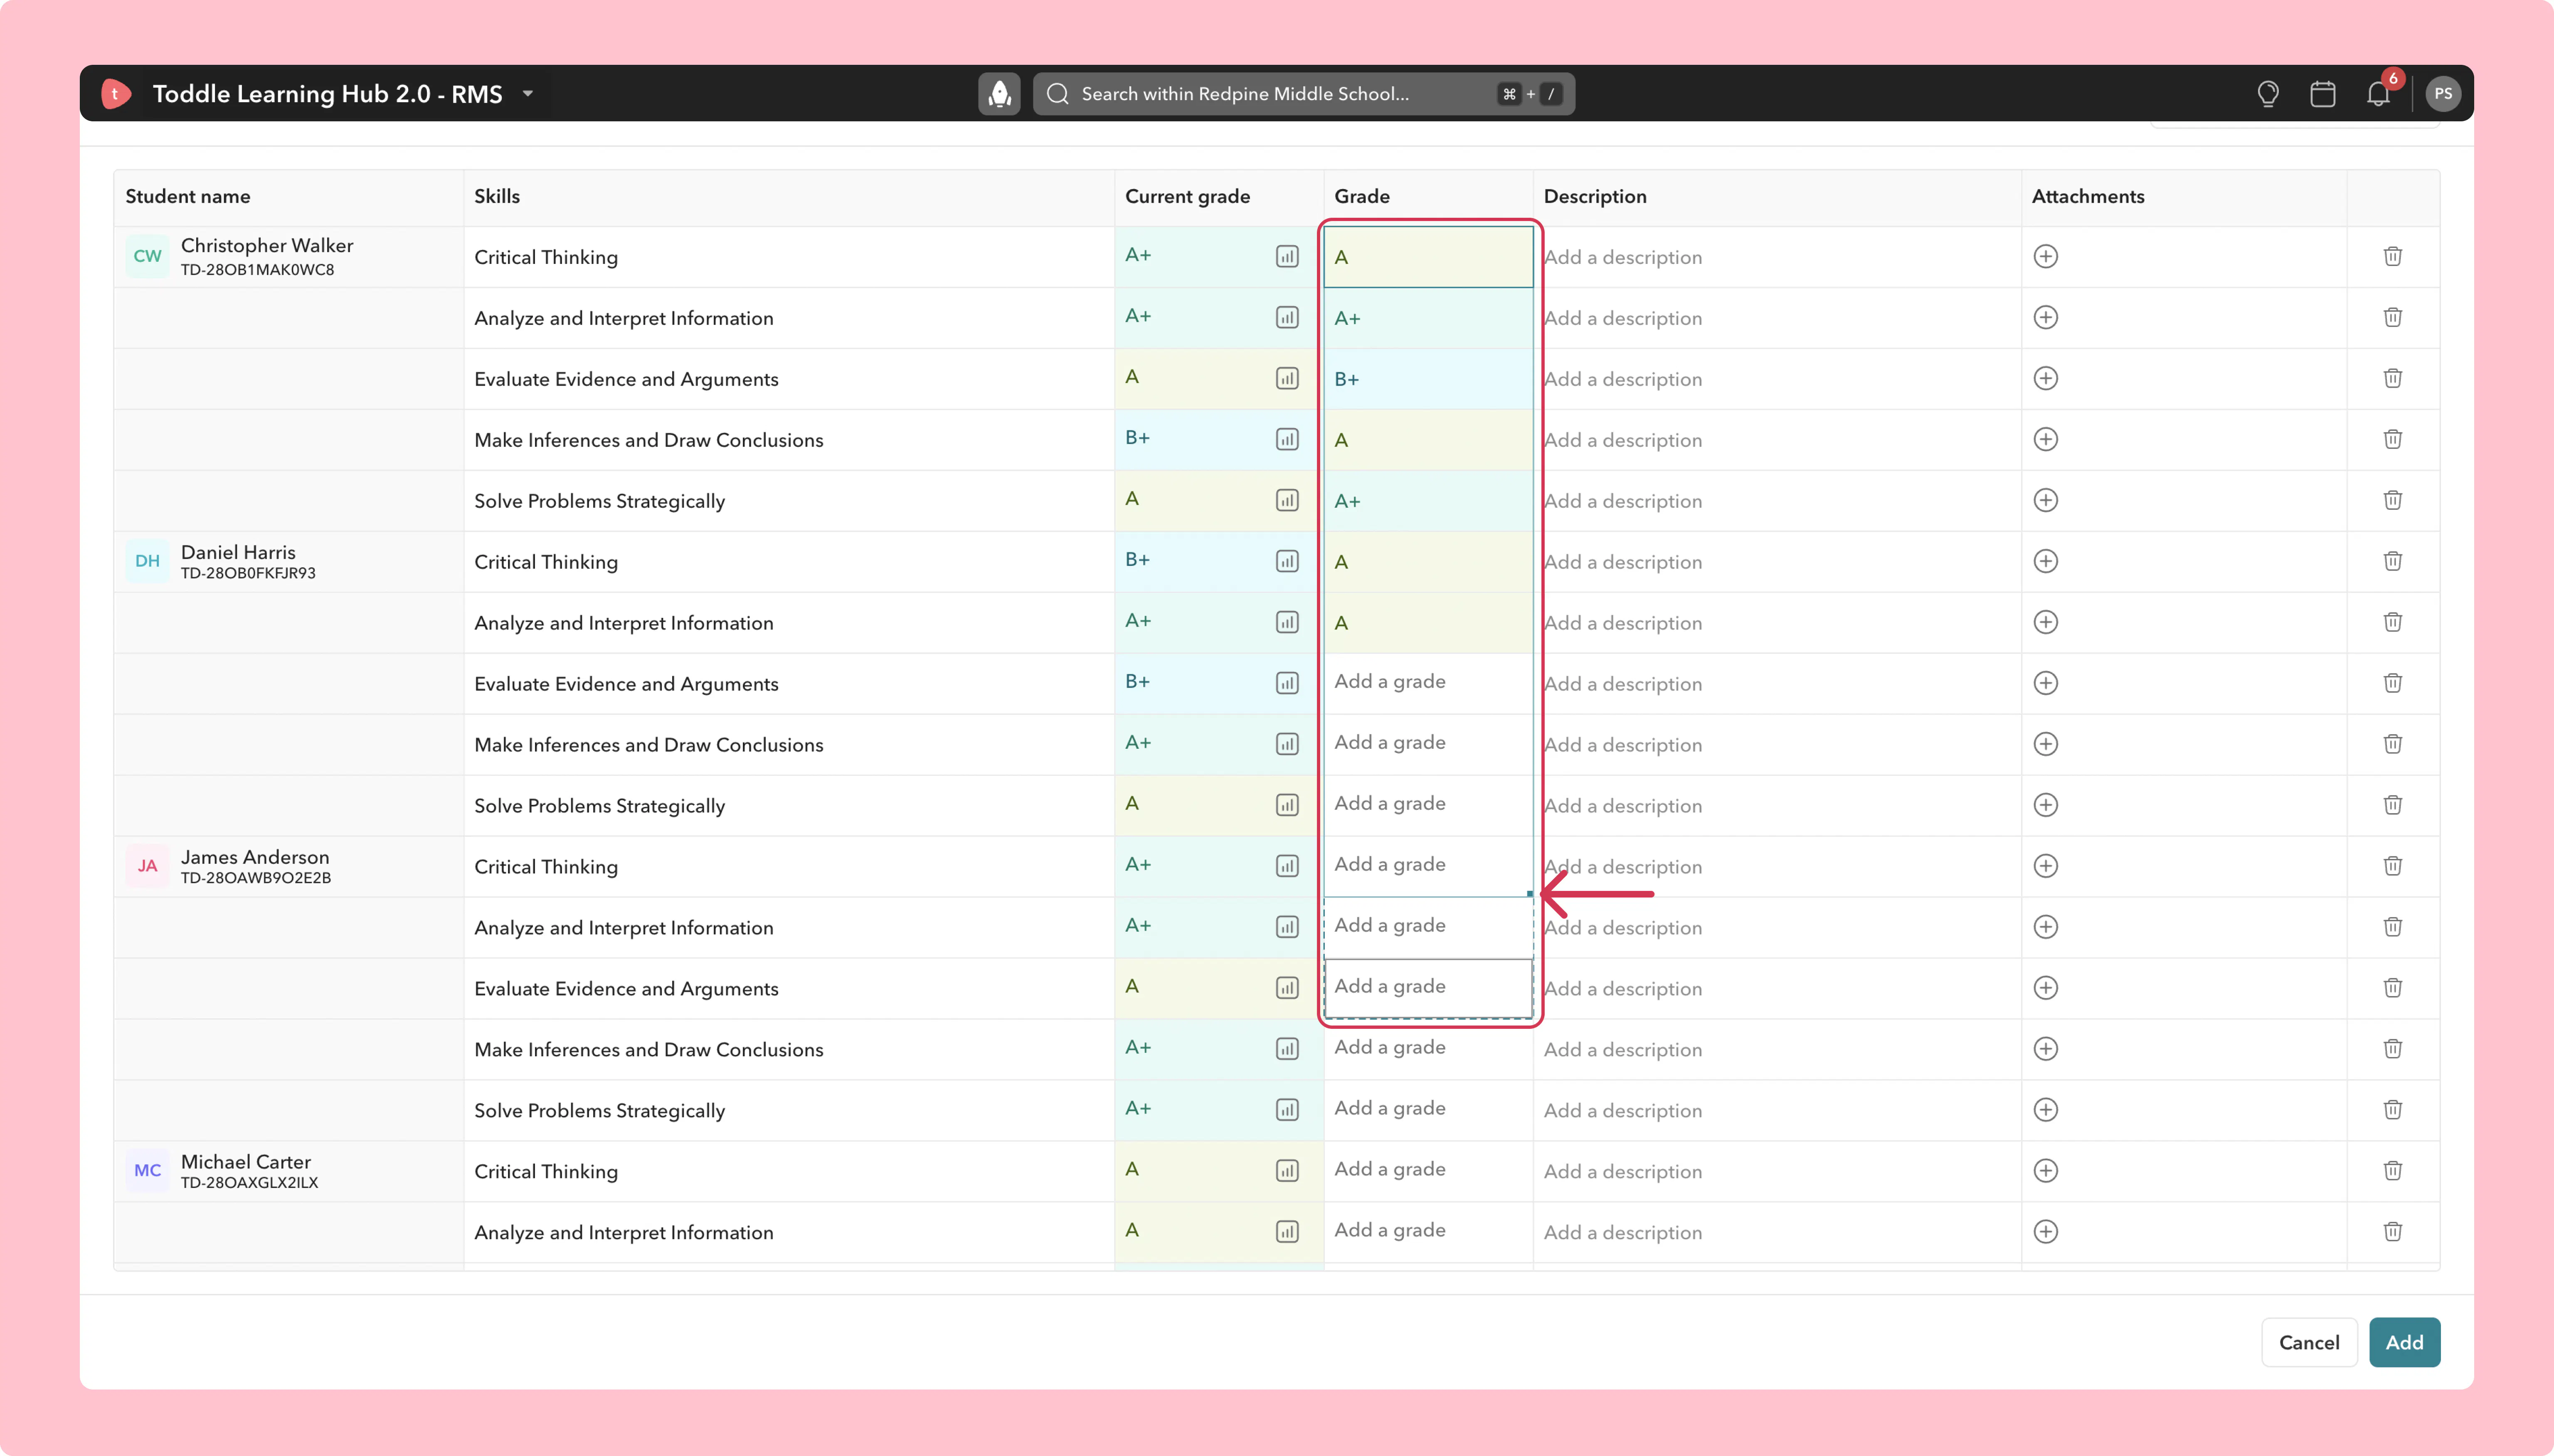The width and height of the screenshot is (2554, 1456).
Task: Add a grade for James Anderson Make Inferences
Action: click(1429, 1049)
